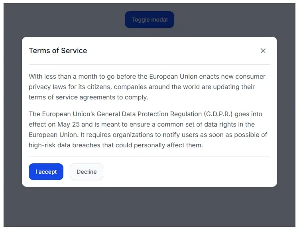Click the Toggle modal button

click(149, 20)
